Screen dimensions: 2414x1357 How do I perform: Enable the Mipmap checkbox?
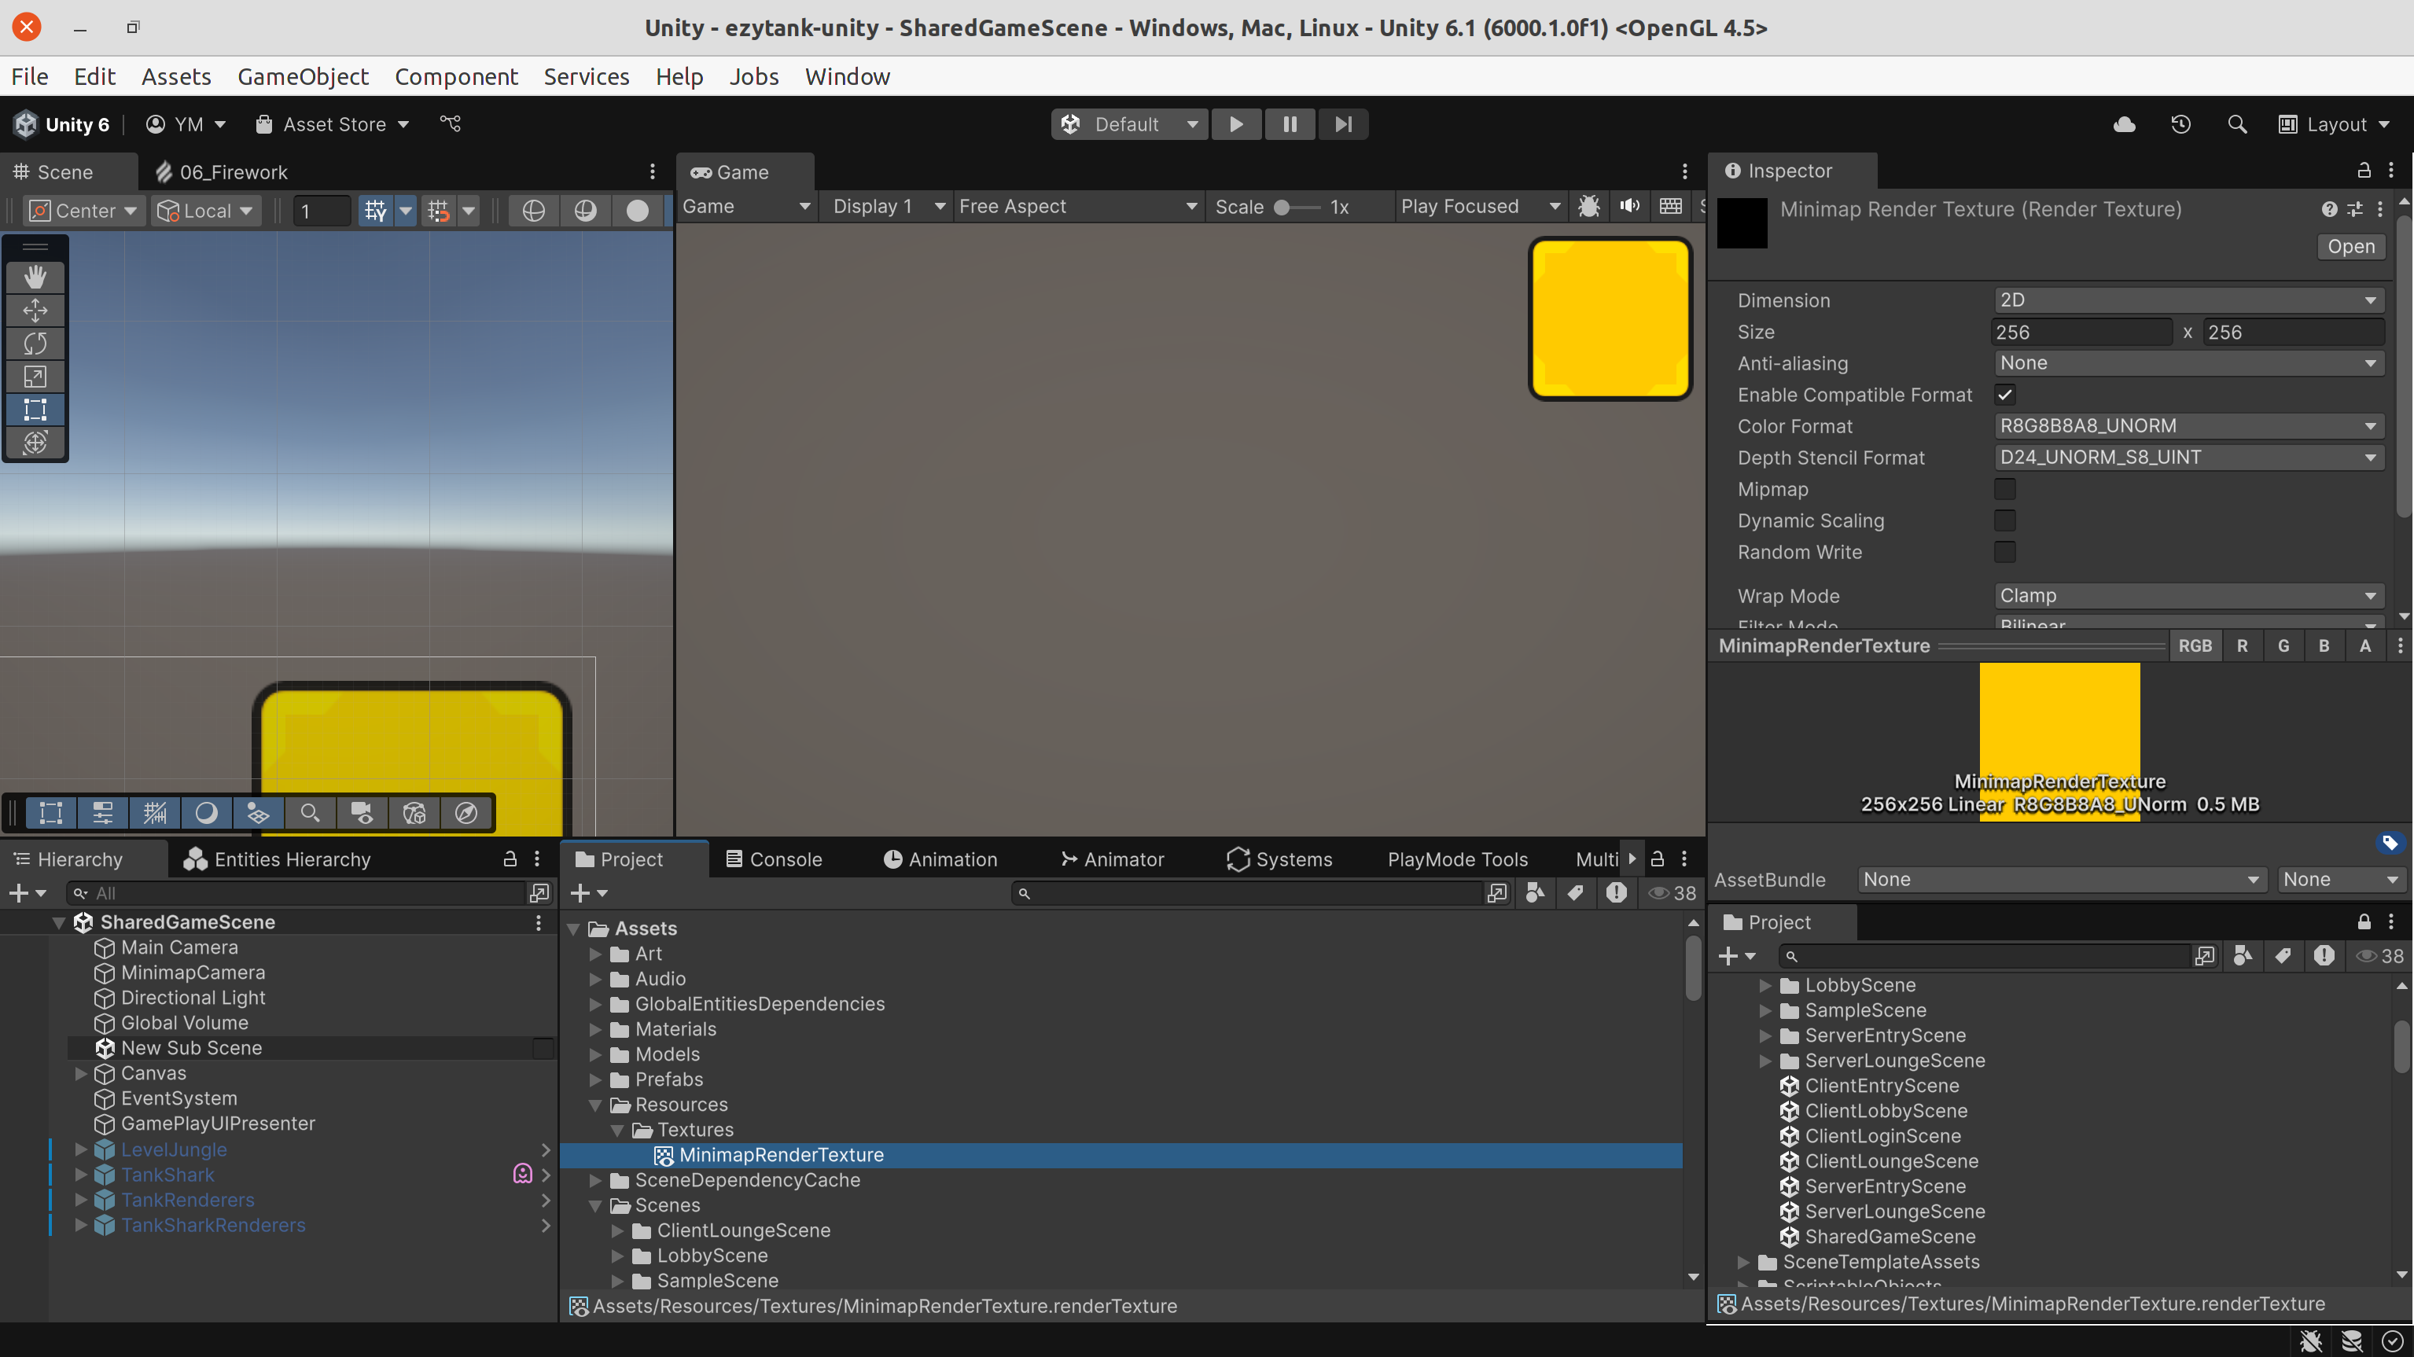coord(2005,489)
